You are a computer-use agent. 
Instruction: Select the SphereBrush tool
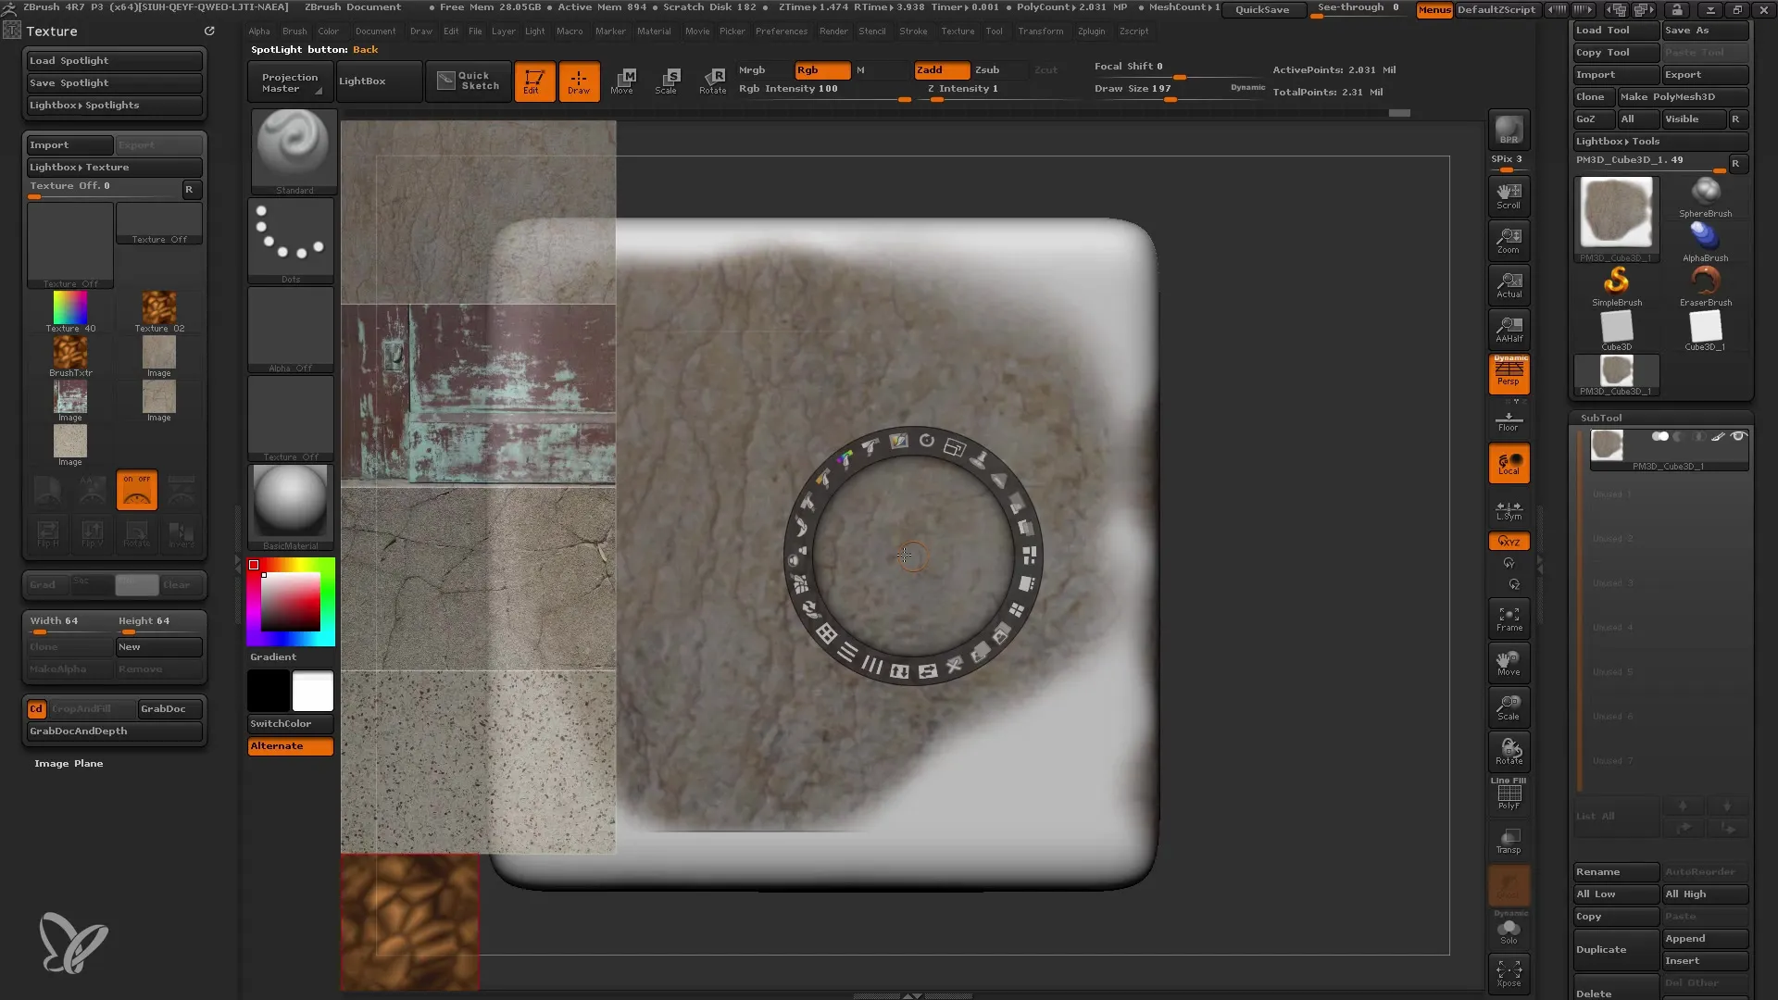1705,197
